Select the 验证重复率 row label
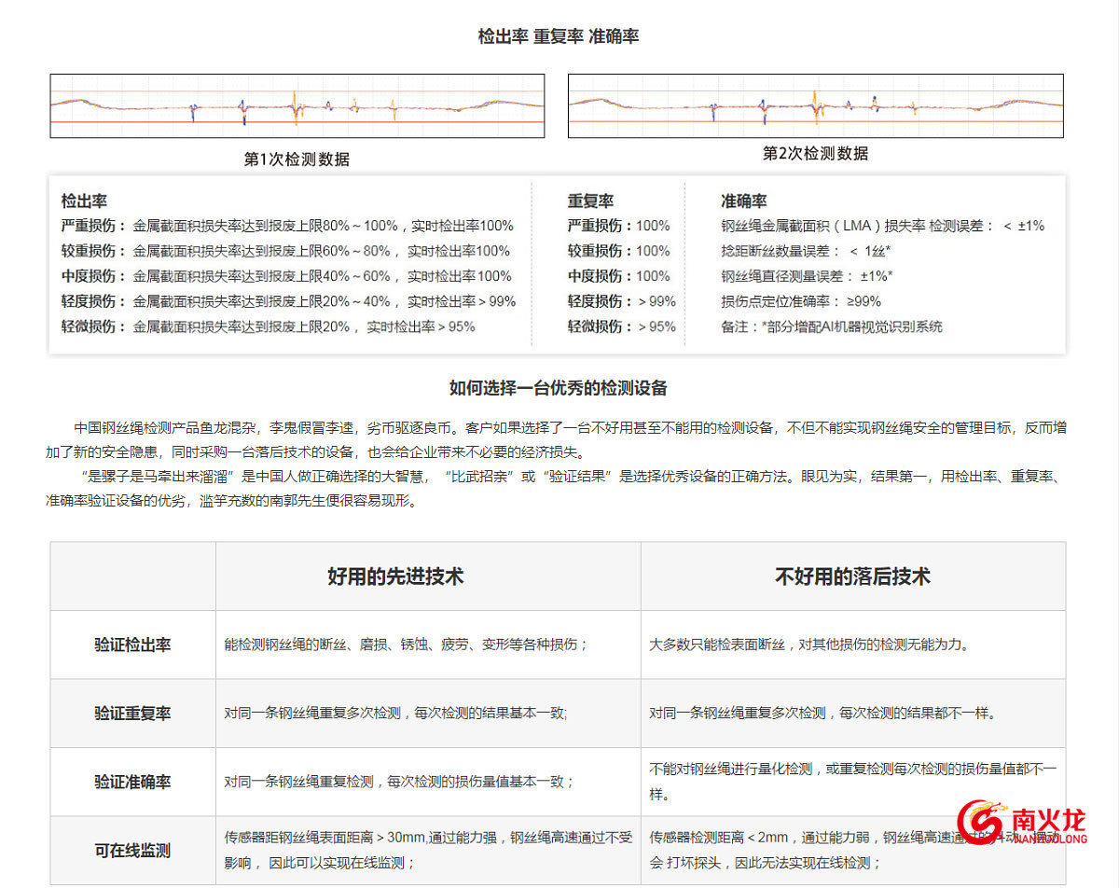This screenshot has width=1119, height=888. (132, 714)
